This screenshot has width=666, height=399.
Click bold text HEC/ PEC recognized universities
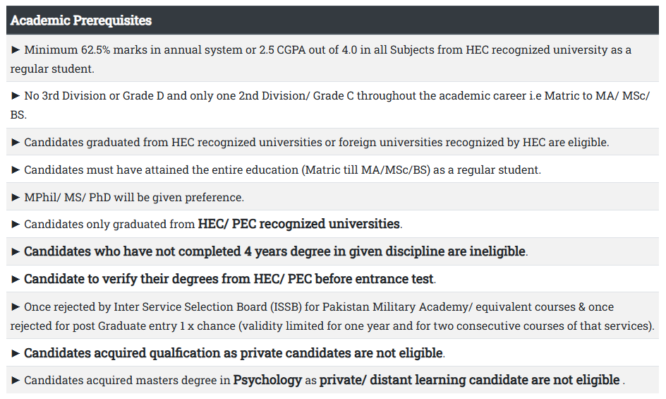299,224
